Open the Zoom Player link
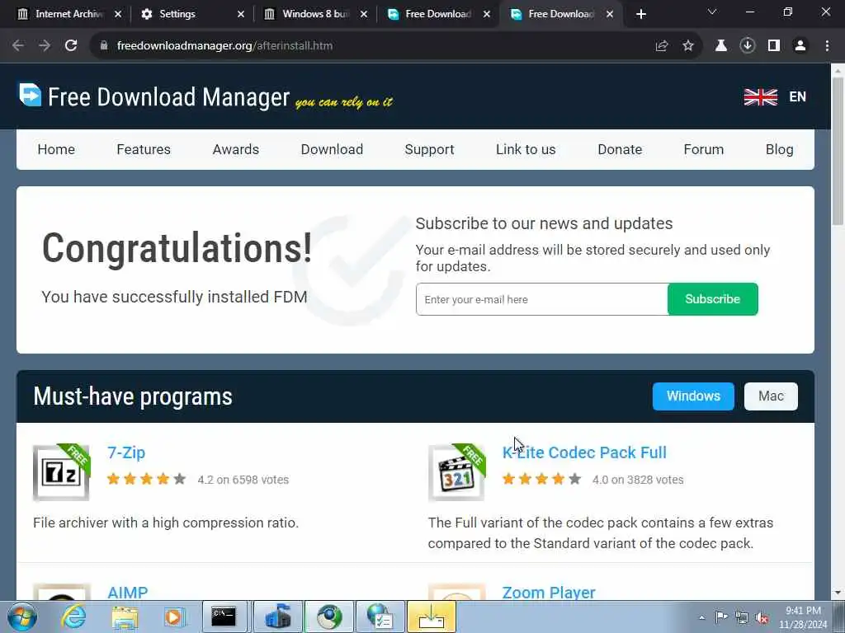 point(549,593)
